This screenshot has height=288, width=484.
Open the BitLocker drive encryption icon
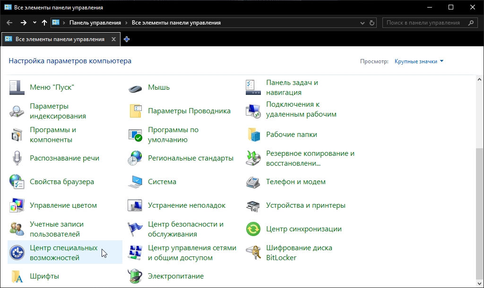[254, 253]
